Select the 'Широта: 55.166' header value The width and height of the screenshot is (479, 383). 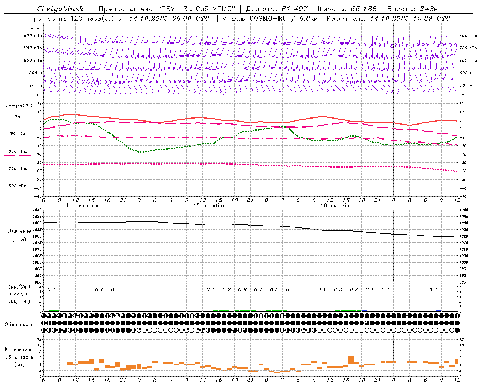point(347,9)
